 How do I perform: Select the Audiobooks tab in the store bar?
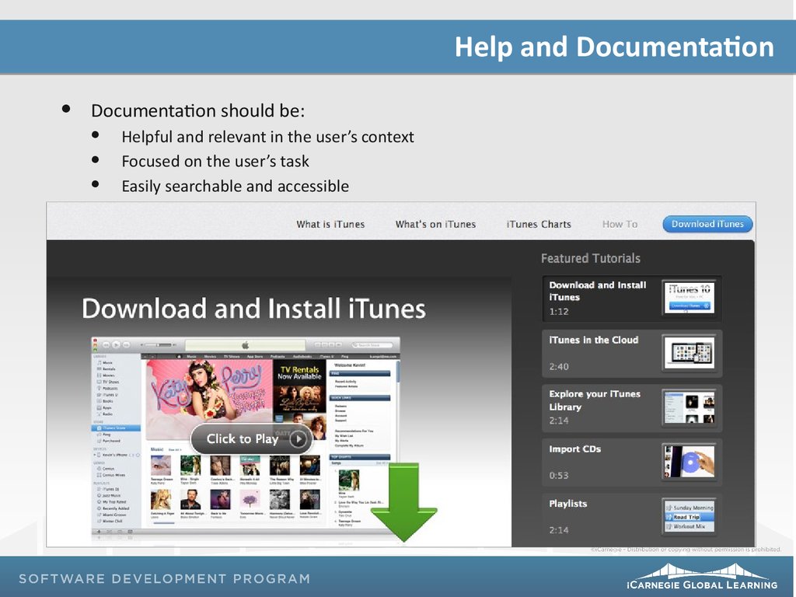(302, 356)
